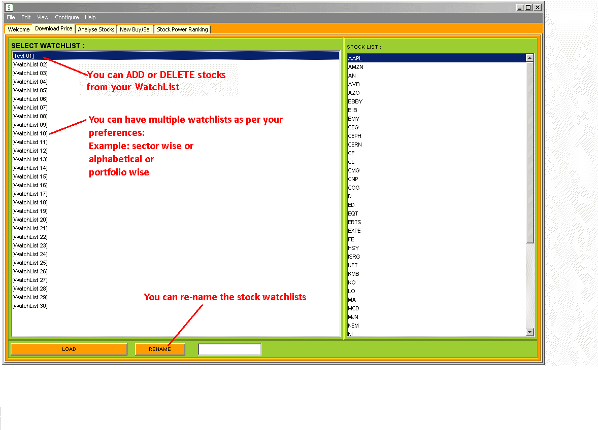The width and height of the screenshot is (598, 430).
Task: Select EXPE in the stock list
Action: pyautogui.click(x=437, y=231)
